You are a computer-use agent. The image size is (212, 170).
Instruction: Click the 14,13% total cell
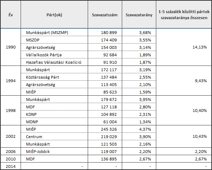tap(184, 47)
